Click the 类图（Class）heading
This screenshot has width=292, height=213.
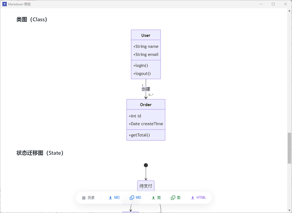(x=32, y=20)
